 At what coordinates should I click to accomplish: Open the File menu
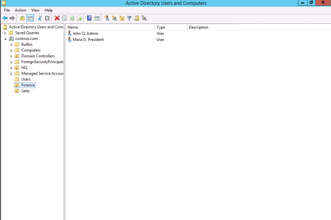(7, 10)
